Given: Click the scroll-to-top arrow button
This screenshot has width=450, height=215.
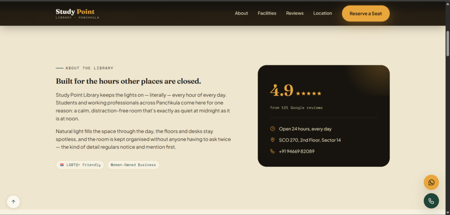Looking at the screenshot, I should point(13,202).
